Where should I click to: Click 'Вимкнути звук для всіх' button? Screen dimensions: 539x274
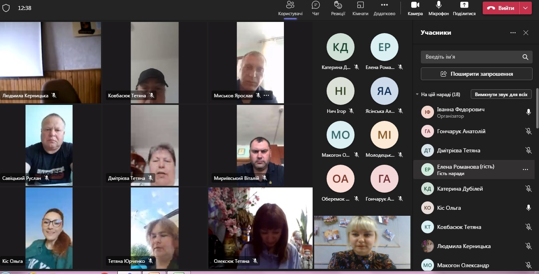tap(501, 95)
